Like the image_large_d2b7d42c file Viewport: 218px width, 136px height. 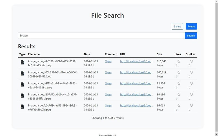(179, 94)
